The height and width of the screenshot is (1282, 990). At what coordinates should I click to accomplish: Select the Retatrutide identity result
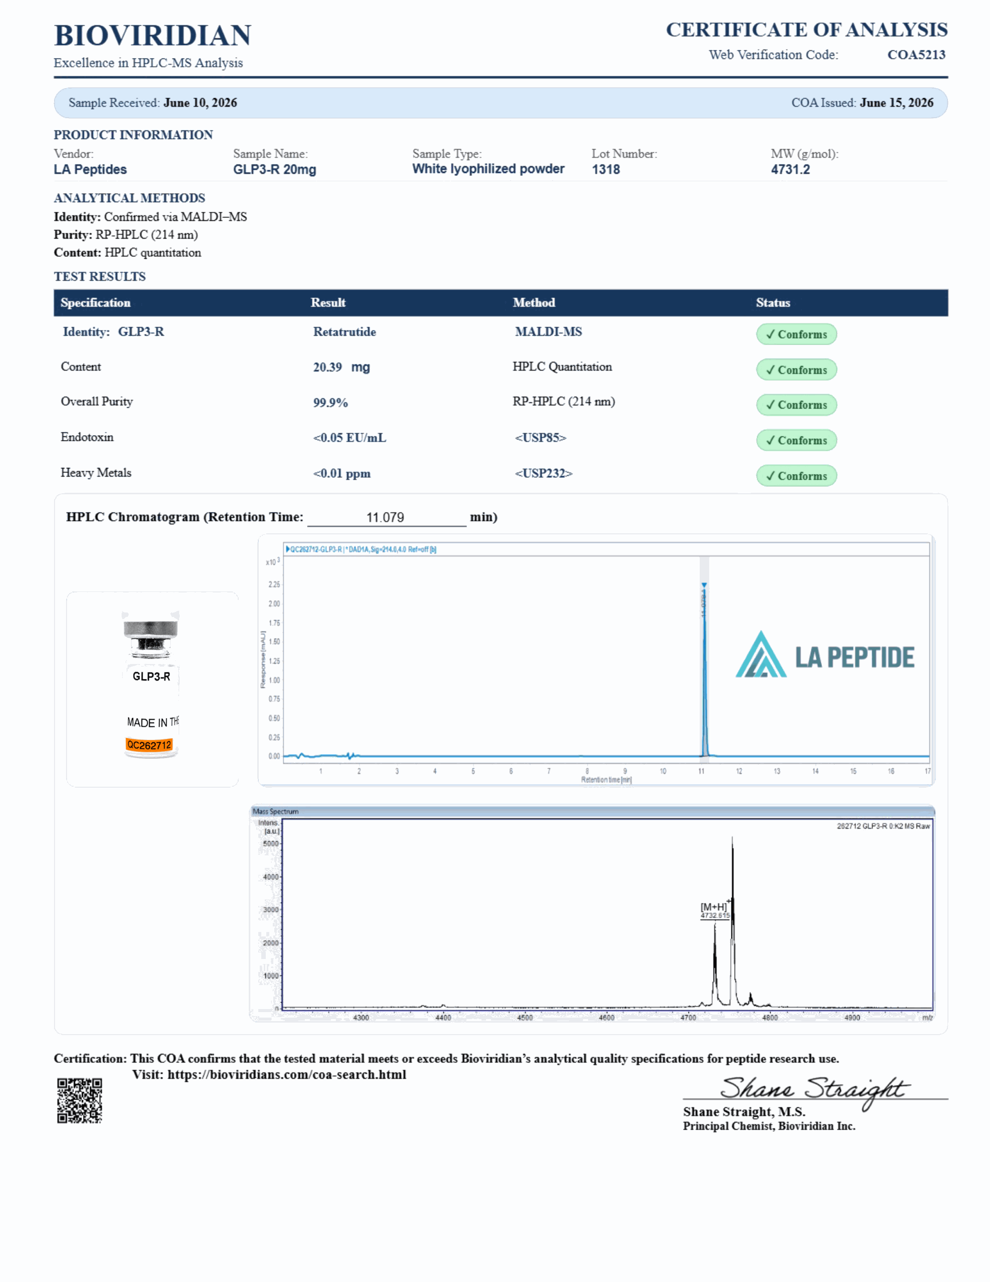[344, 332]
